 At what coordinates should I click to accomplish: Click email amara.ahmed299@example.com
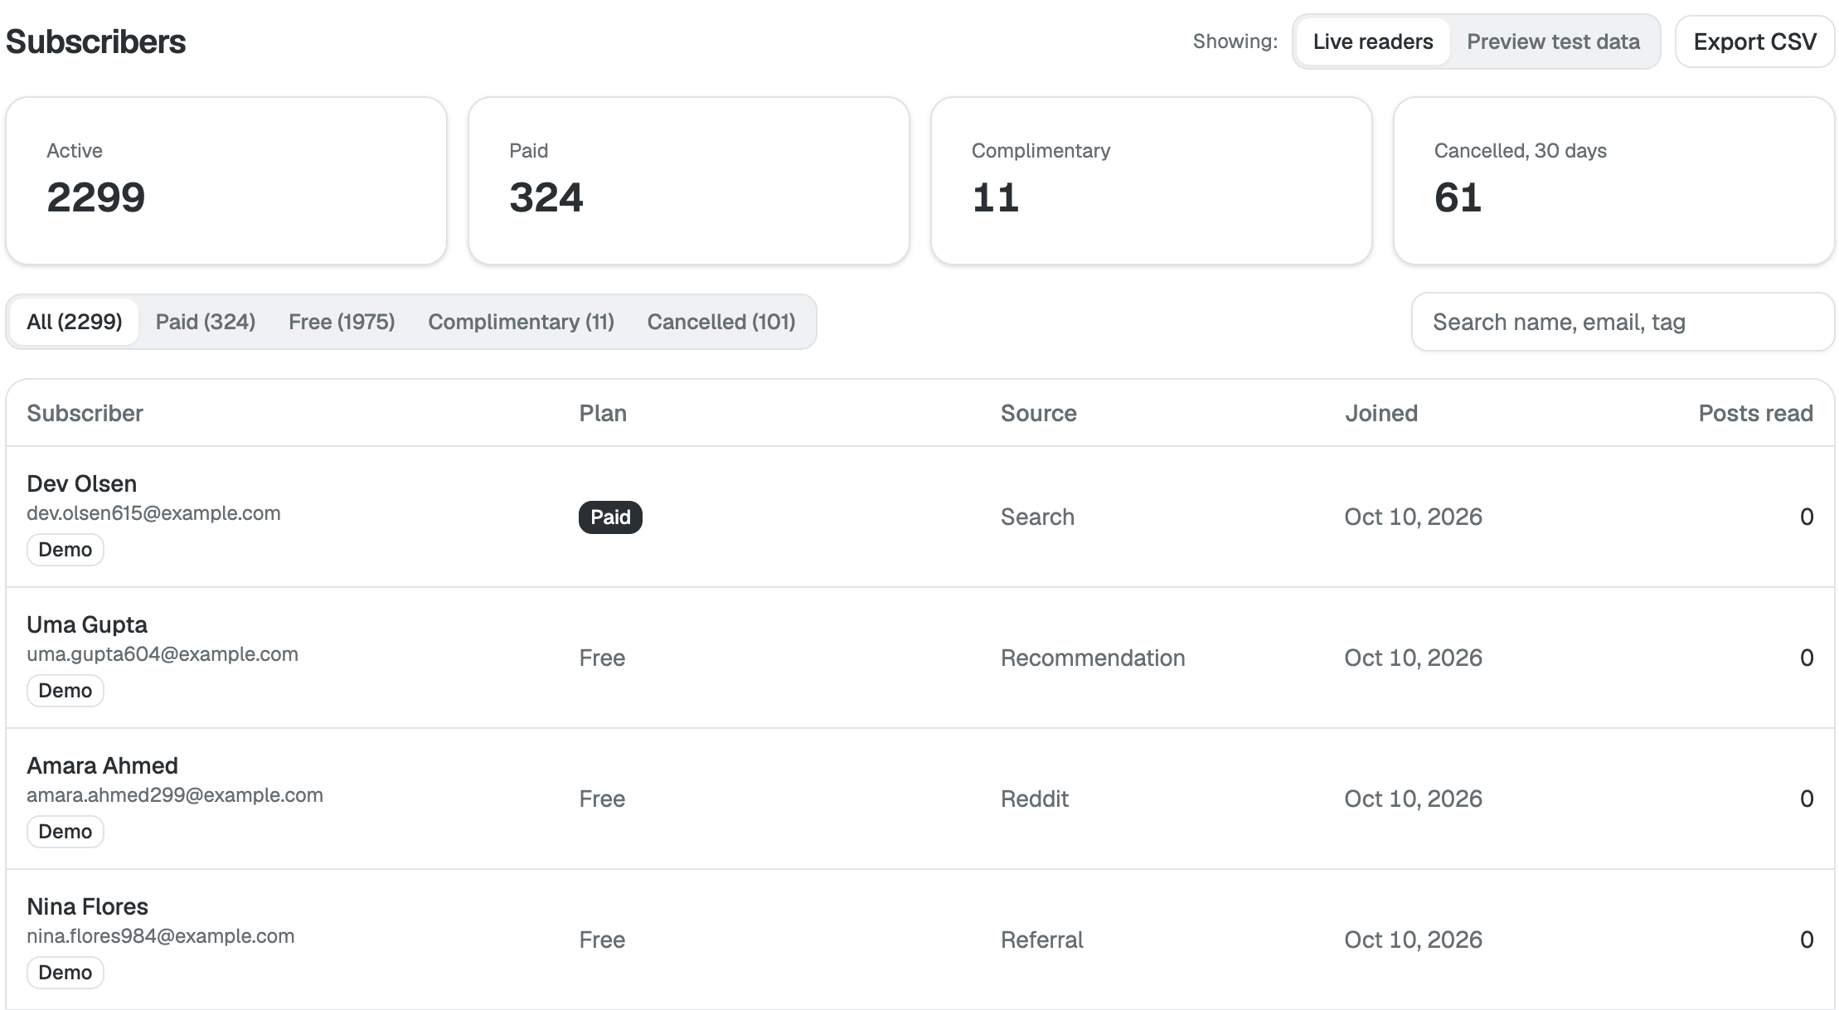[175, 795]
